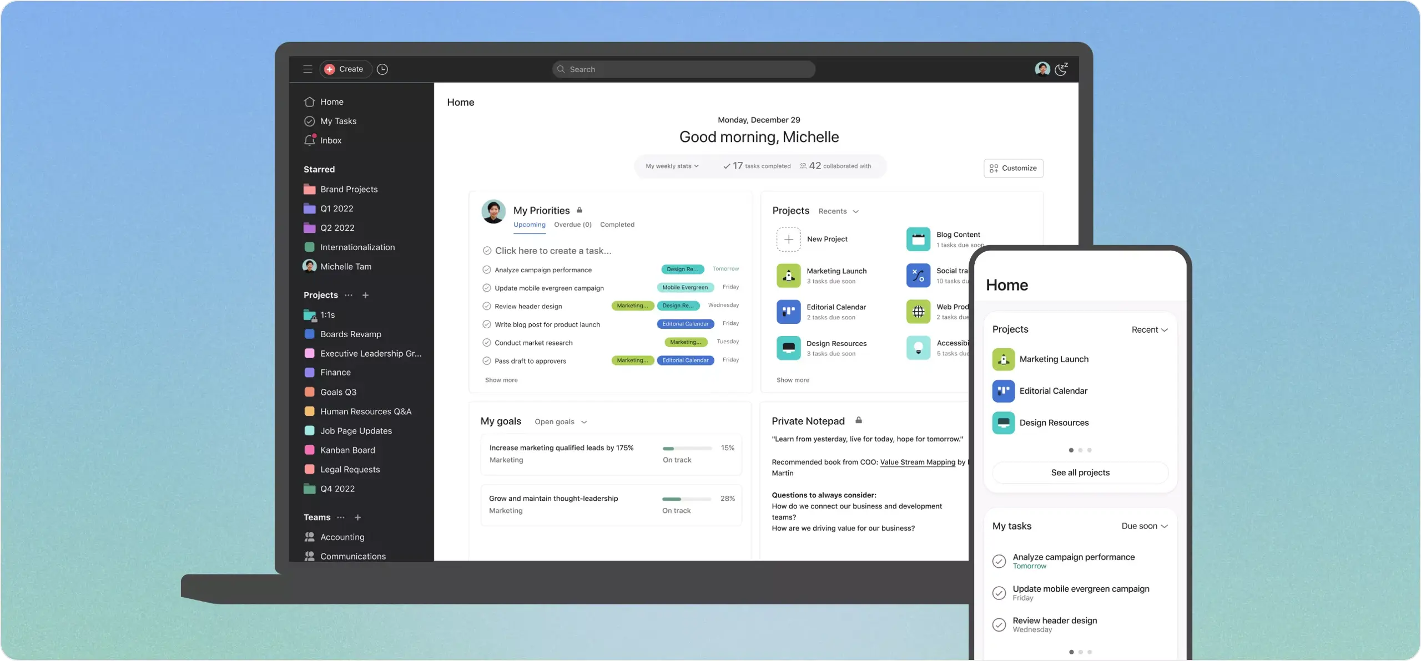
Task: Click the New Project plus icon
Action: coord(787,239)
